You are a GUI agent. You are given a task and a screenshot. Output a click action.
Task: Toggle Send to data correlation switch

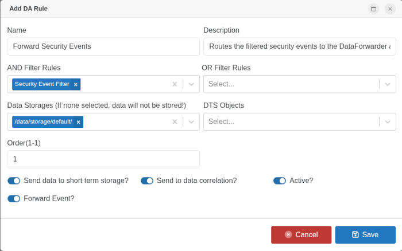[x=147, y=181]
